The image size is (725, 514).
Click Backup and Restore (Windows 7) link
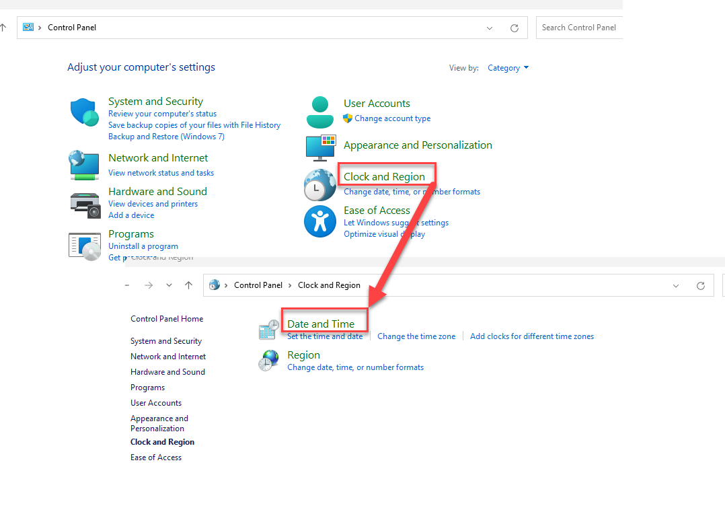pos(166,137)
